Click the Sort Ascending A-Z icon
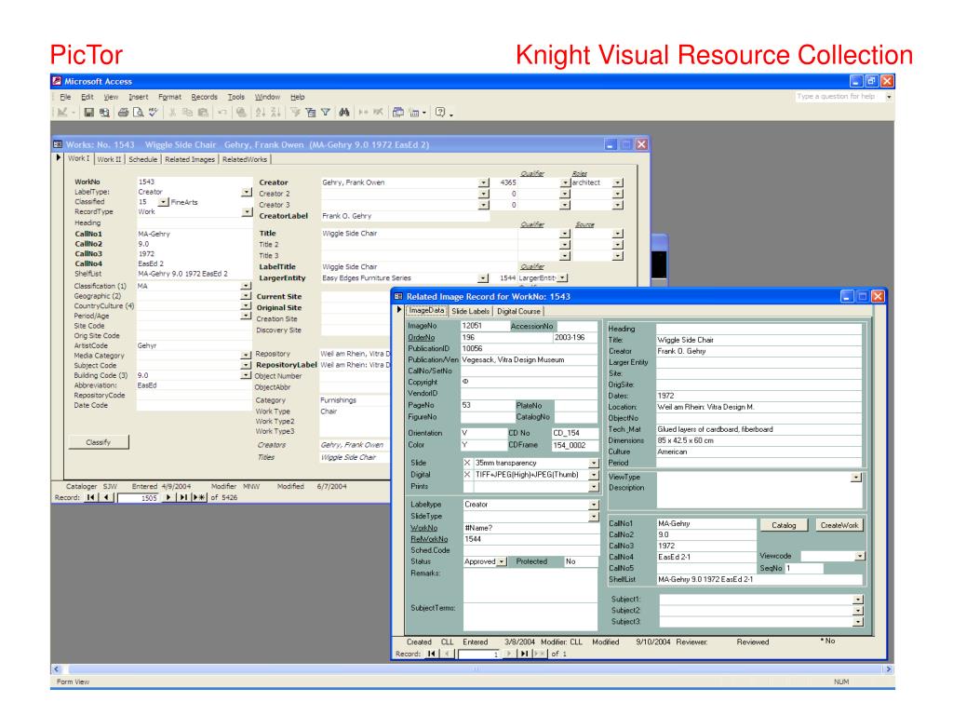This screenshot has height=715, width=953. [x=261, y=113]
